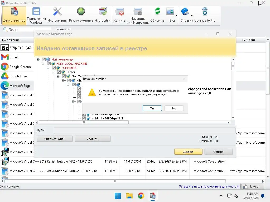Select Microsoft Visual C++ 2012 x64 Additional Runtime
270x202 pixels.
[133, 171]
